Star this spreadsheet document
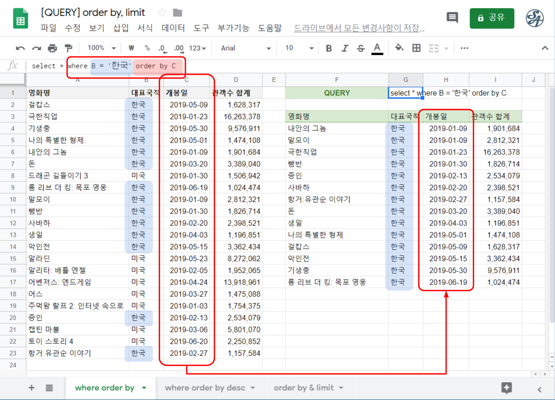This screenshot has height=400, width=555. click(x=162, y=13)
